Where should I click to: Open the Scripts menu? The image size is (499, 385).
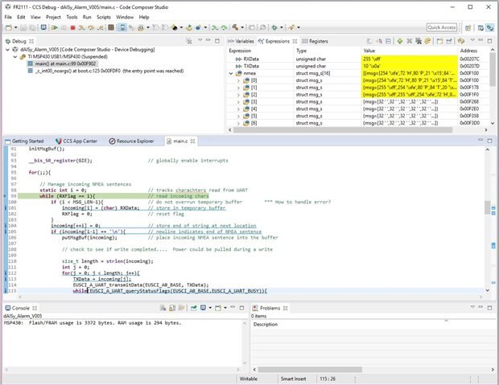click(103, 16)
